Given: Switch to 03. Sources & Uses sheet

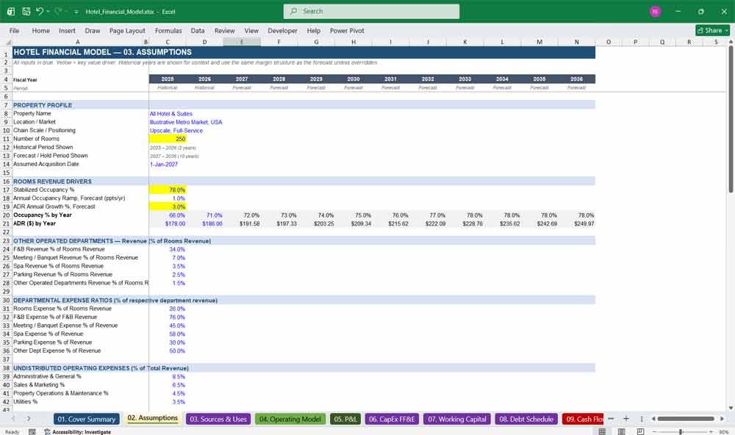Looking at the screenshot, I should point(218,419).
